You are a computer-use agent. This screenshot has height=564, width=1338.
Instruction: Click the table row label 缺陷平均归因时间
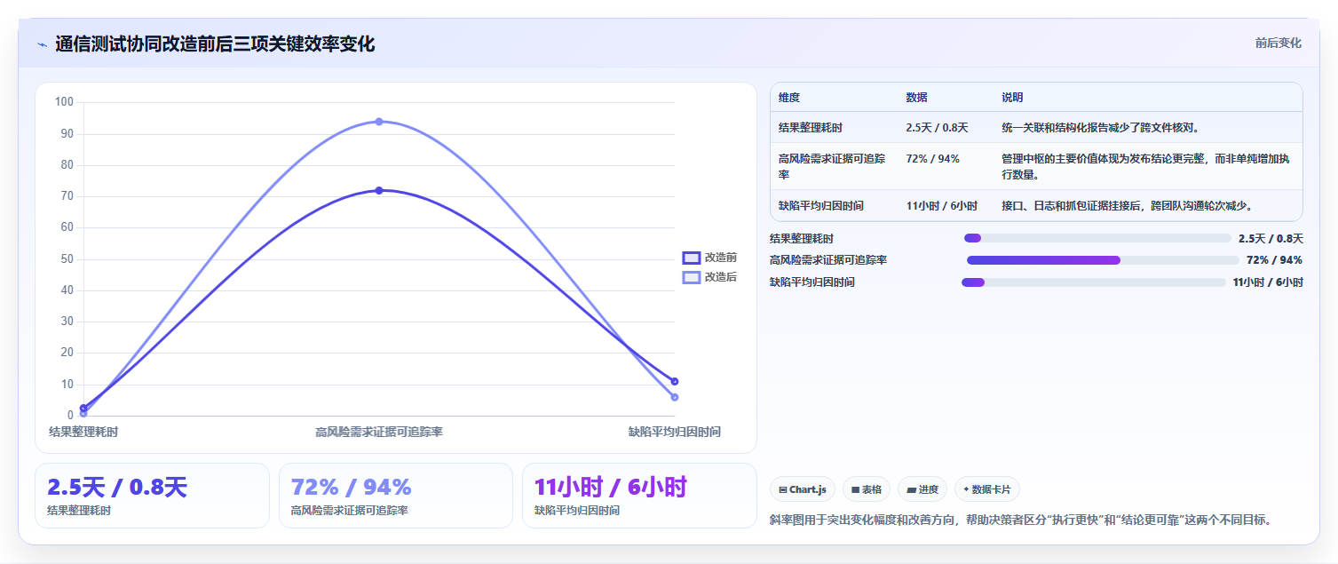[x=821, y=206]
